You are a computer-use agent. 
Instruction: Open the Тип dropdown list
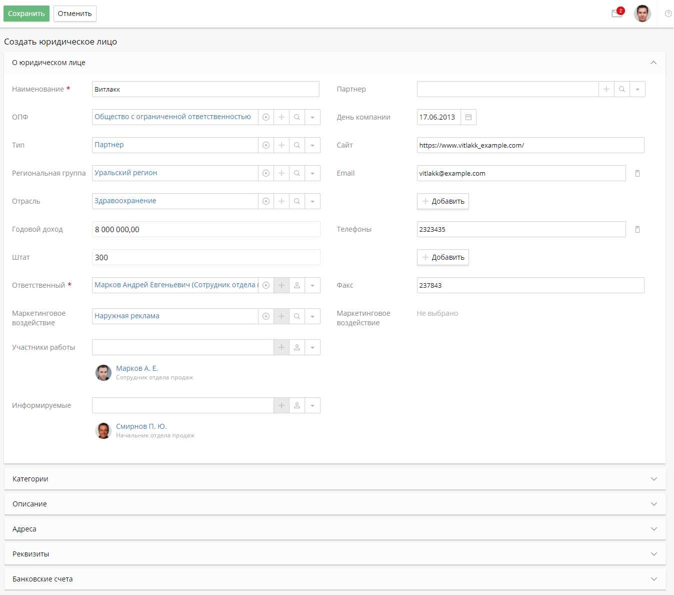[x=312, y=145]
